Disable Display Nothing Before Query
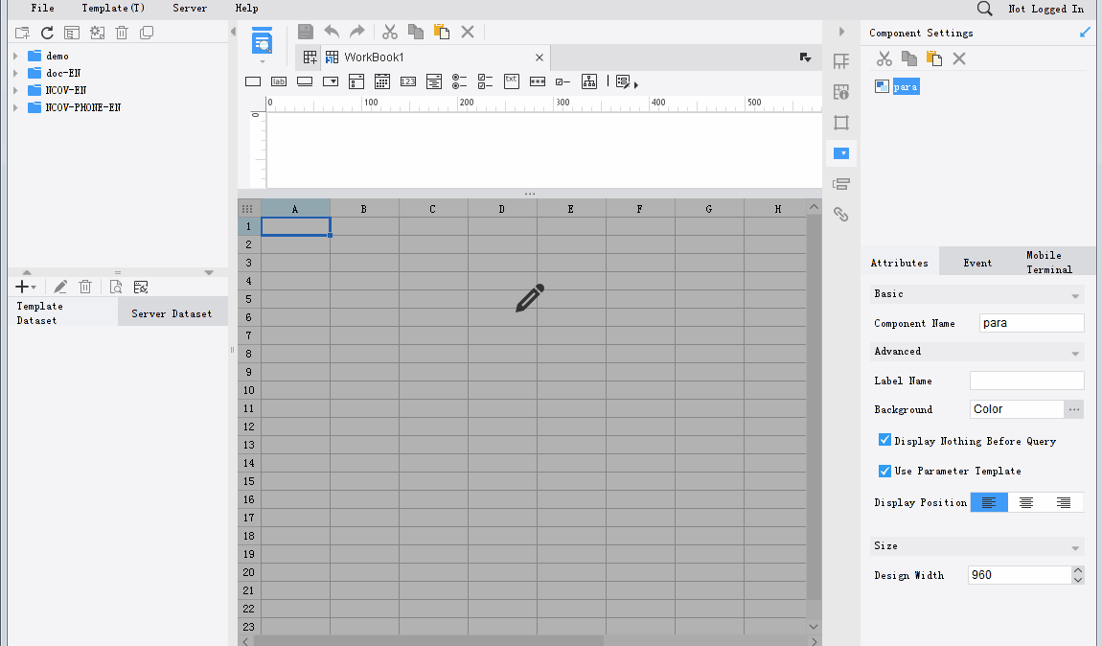Viewport: 1102px width, 646px height. click(x=884, y=440)
